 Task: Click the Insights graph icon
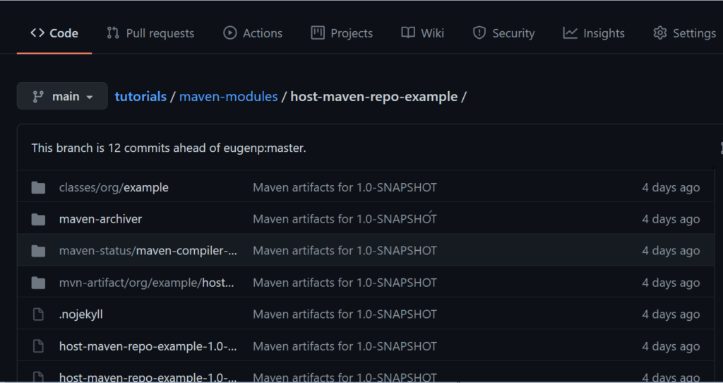[570, 33]
